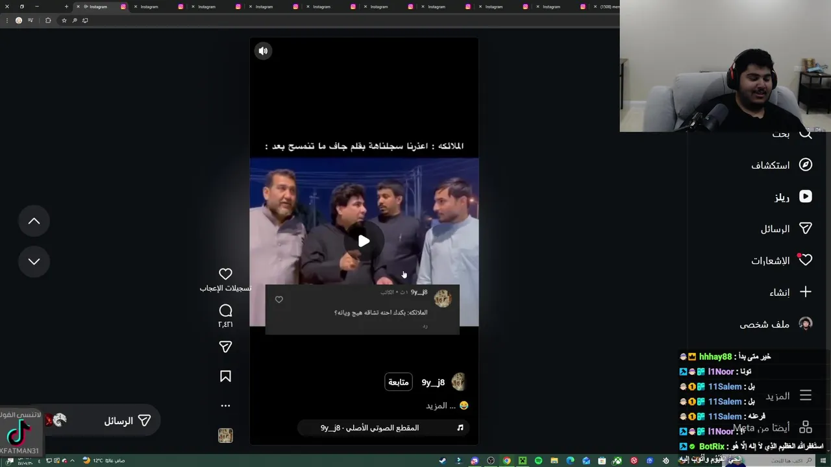Screen dimensions: 831x467
Task: Open username 9y__j8 profile link
Action: point(433,382)
